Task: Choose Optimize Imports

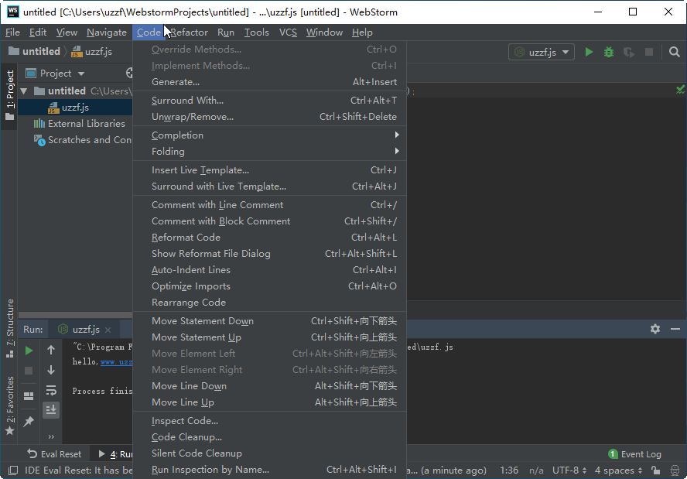Action: [x=269, y=286]
